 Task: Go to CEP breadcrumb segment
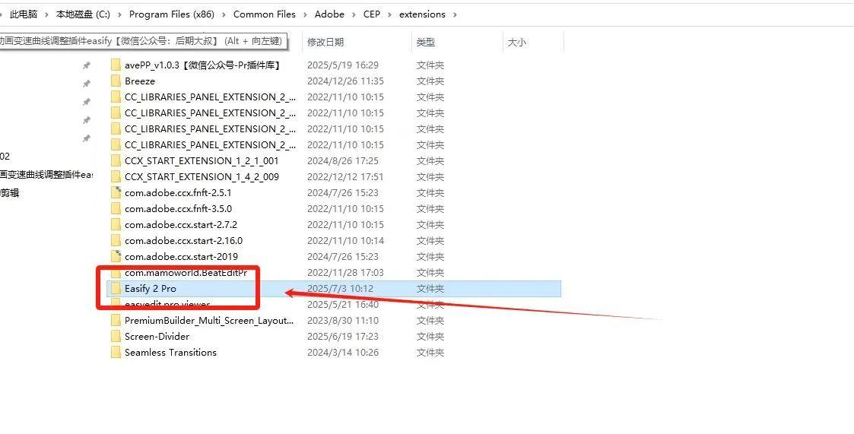click(372, 14)
